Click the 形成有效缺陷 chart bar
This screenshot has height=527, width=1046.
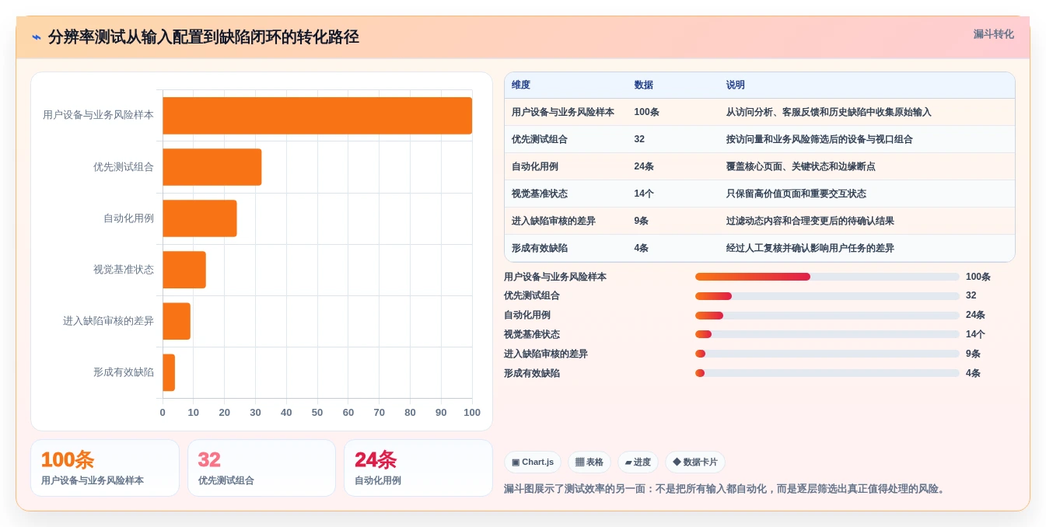pyautogui.click(x=169, y=372)
